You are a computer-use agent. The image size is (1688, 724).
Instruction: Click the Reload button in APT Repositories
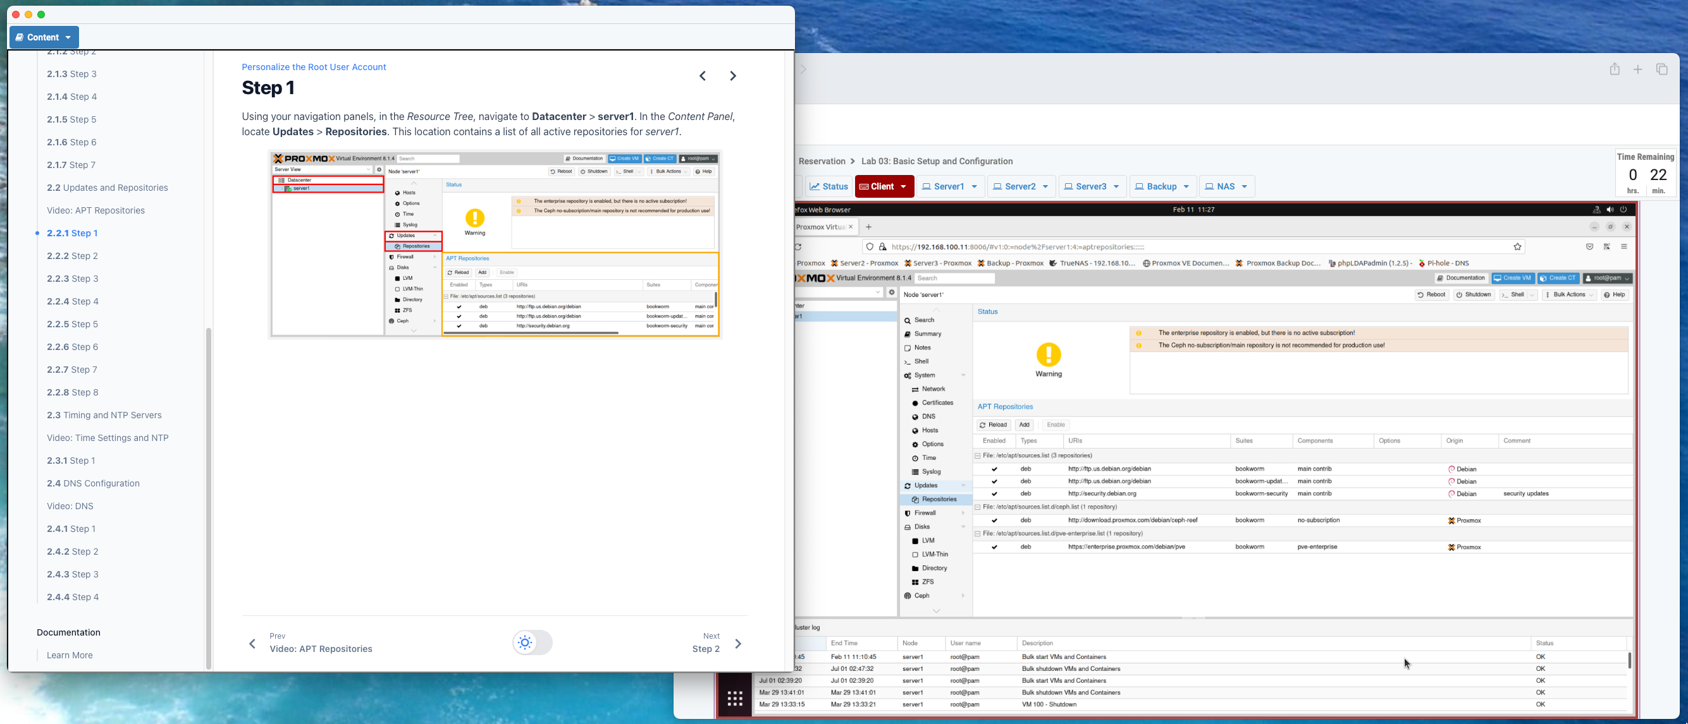pos(993,425)
